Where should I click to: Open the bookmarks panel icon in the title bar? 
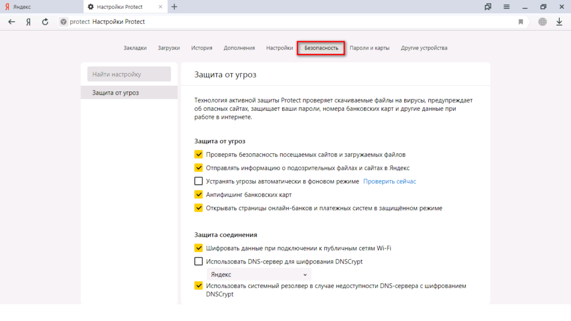click(x=488, y=7)
